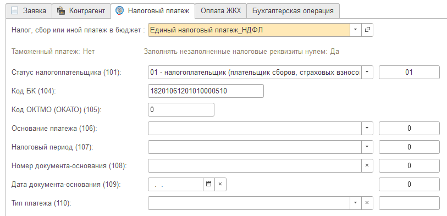Viewport: 447px width, 216px height.
Task: Clear the Дата документа-основания (109) date
Action: (220, 184)
